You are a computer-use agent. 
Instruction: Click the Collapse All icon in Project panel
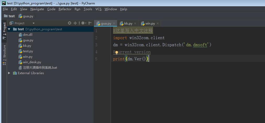click(75, 23)
